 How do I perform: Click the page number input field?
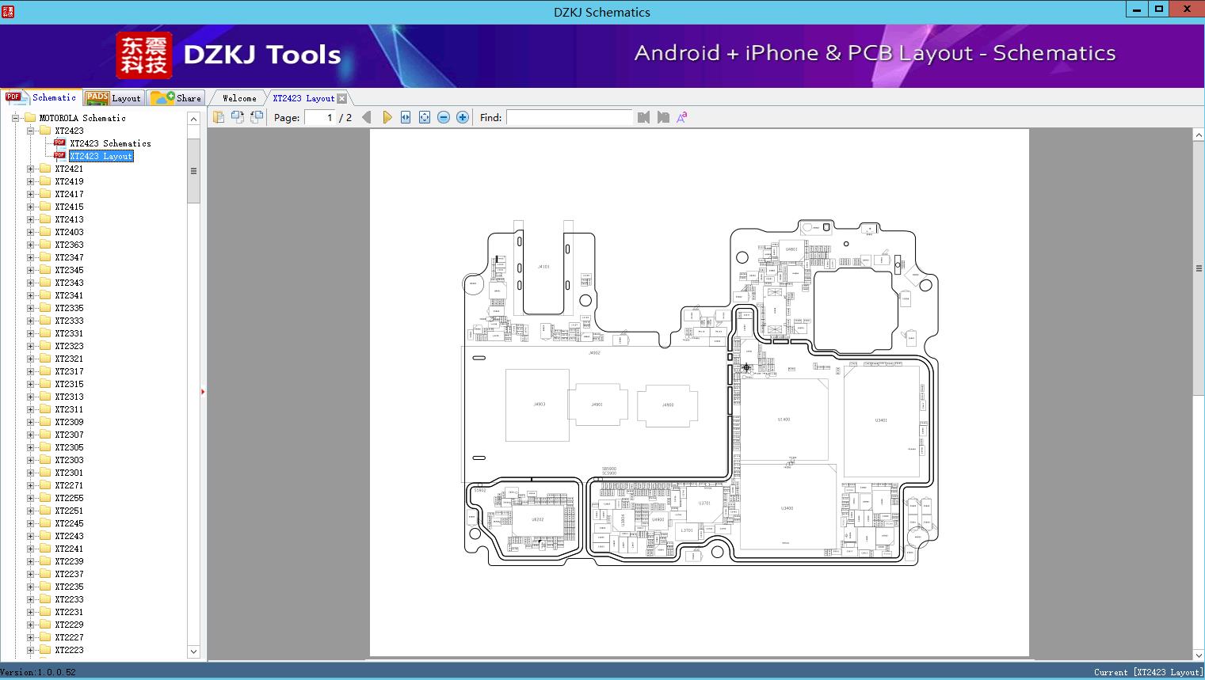pos(319,117)
